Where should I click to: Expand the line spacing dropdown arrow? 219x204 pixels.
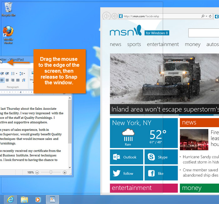tap(24, 73)
